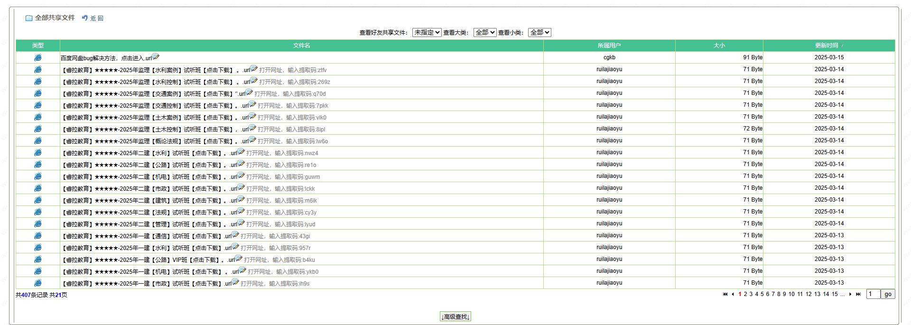Click the first page navigation icon
911x325 pixels.
tap(725, 294)
